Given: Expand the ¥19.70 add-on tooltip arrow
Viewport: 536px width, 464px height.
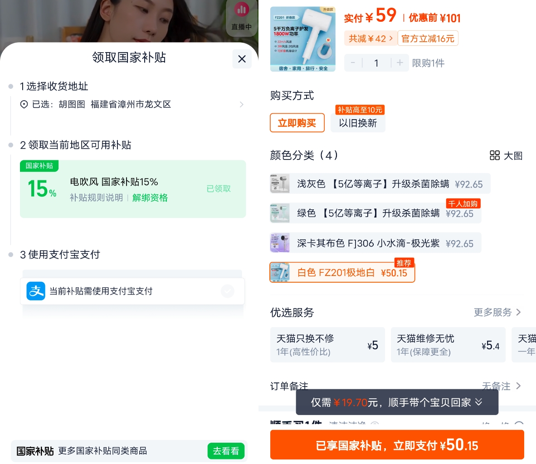Looking at the screenshot, I should 479,402.
